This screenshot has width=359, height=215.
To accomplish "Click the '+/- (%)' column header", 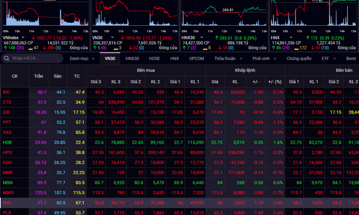I will (x=275, y=82).
